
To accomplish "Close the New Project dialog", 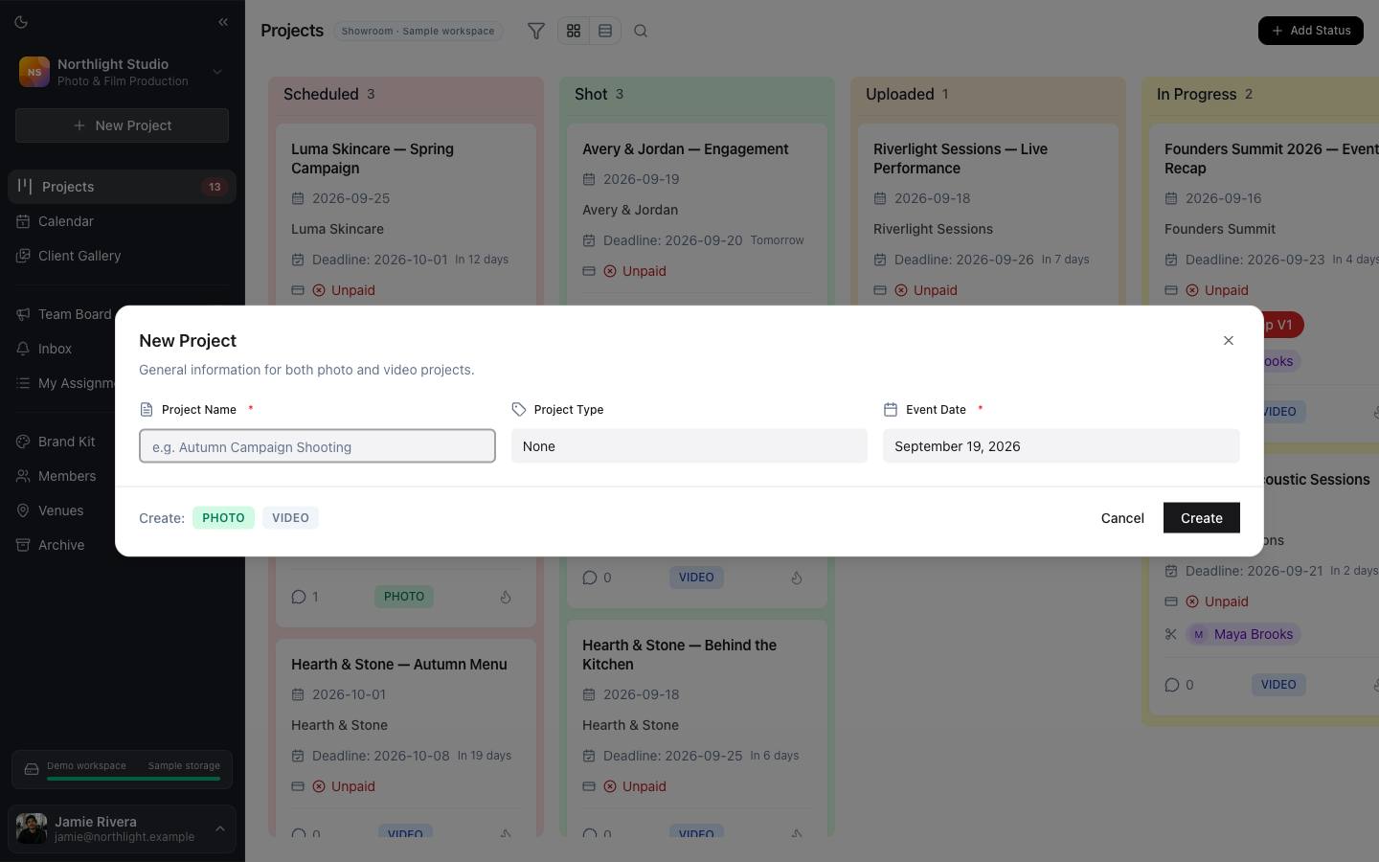I will pos(1229,341).
